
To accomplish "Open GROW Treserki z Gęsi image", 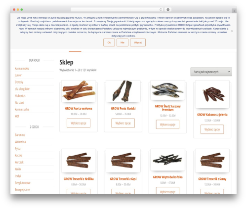I will point(123,161).
